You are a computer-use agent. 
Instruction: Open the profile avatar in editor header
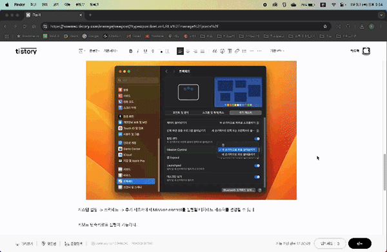click(366, 51)
